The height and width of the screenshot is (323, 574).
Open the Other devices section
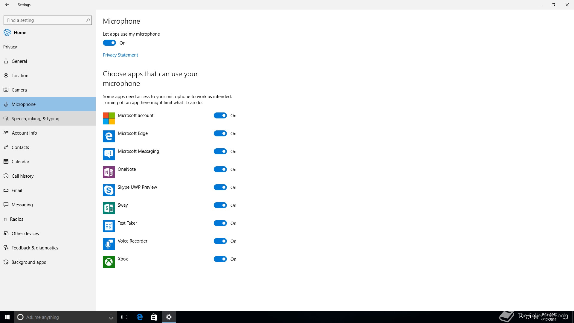pyautogui.click(x=48, y=233)
